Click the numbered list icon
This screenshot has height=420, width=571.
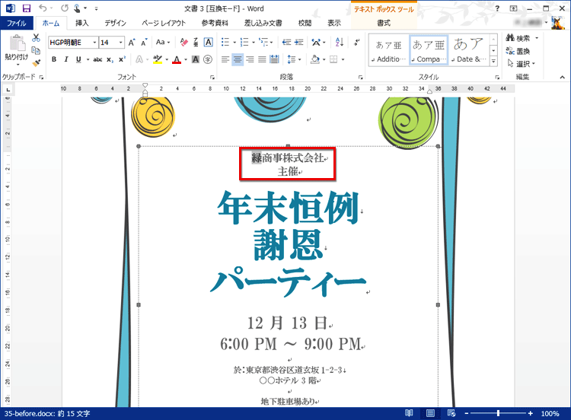[244, 42]
